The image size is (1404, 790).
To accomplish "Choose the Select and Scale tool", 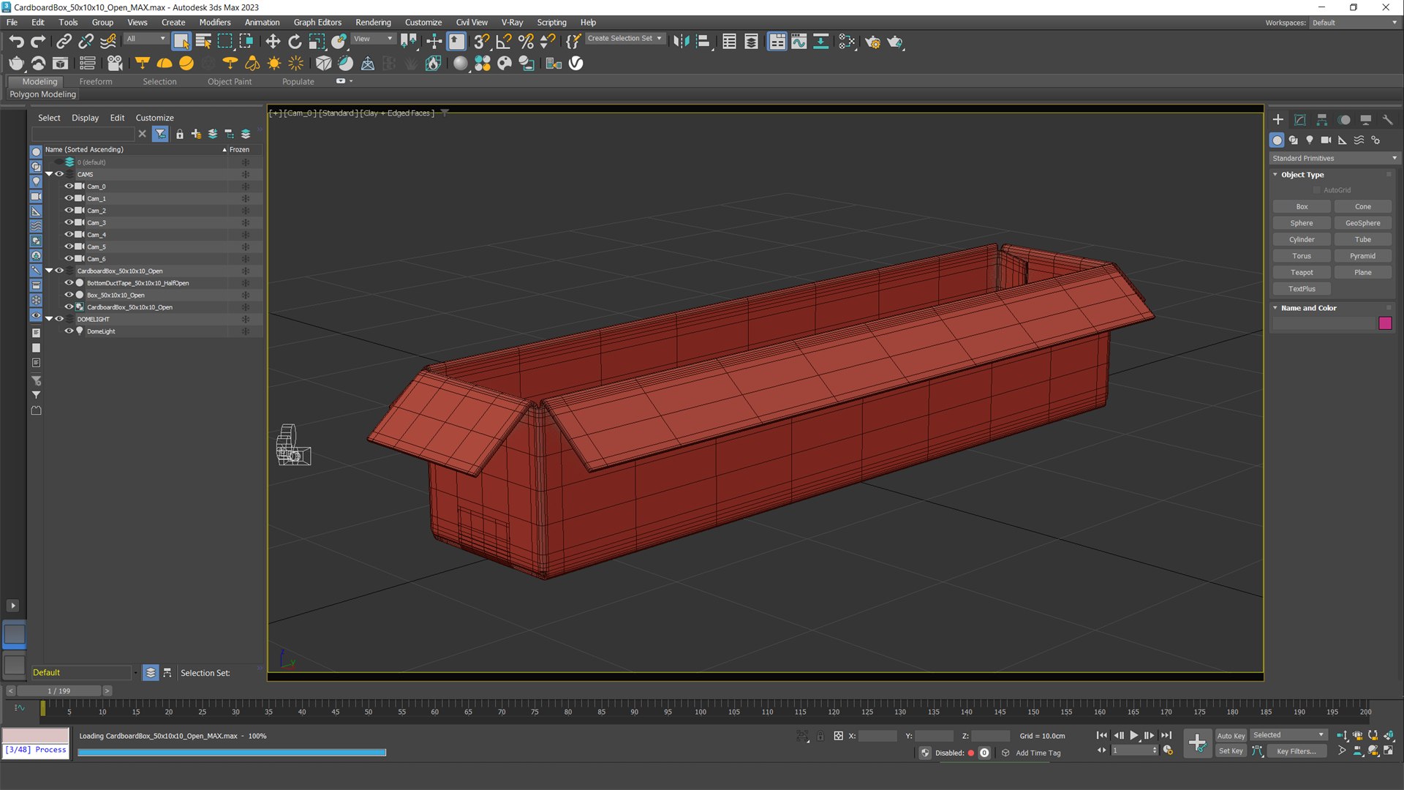I will coord(317,42).
